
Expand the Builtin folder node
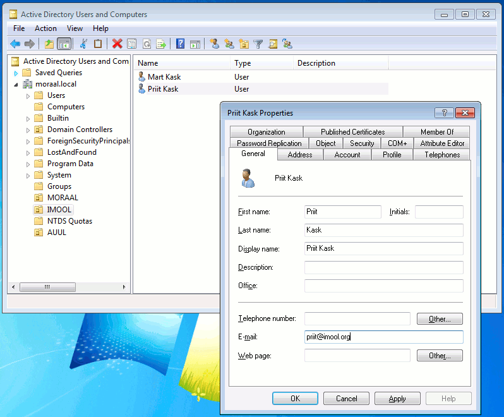coord(28,119)
